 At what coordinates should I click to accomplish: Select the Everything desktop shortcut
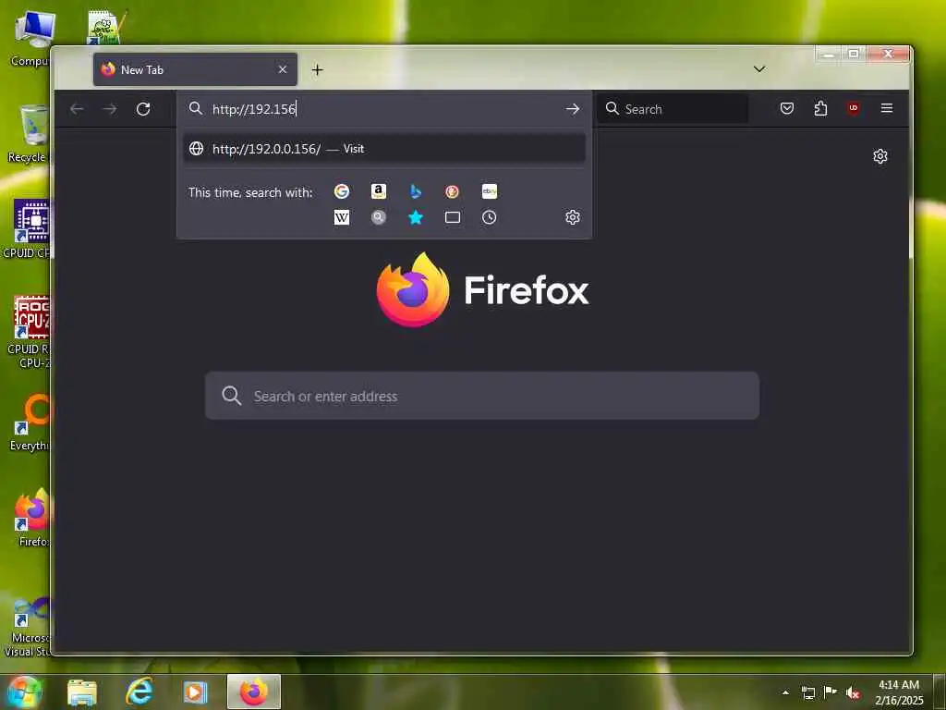[31, 422]
